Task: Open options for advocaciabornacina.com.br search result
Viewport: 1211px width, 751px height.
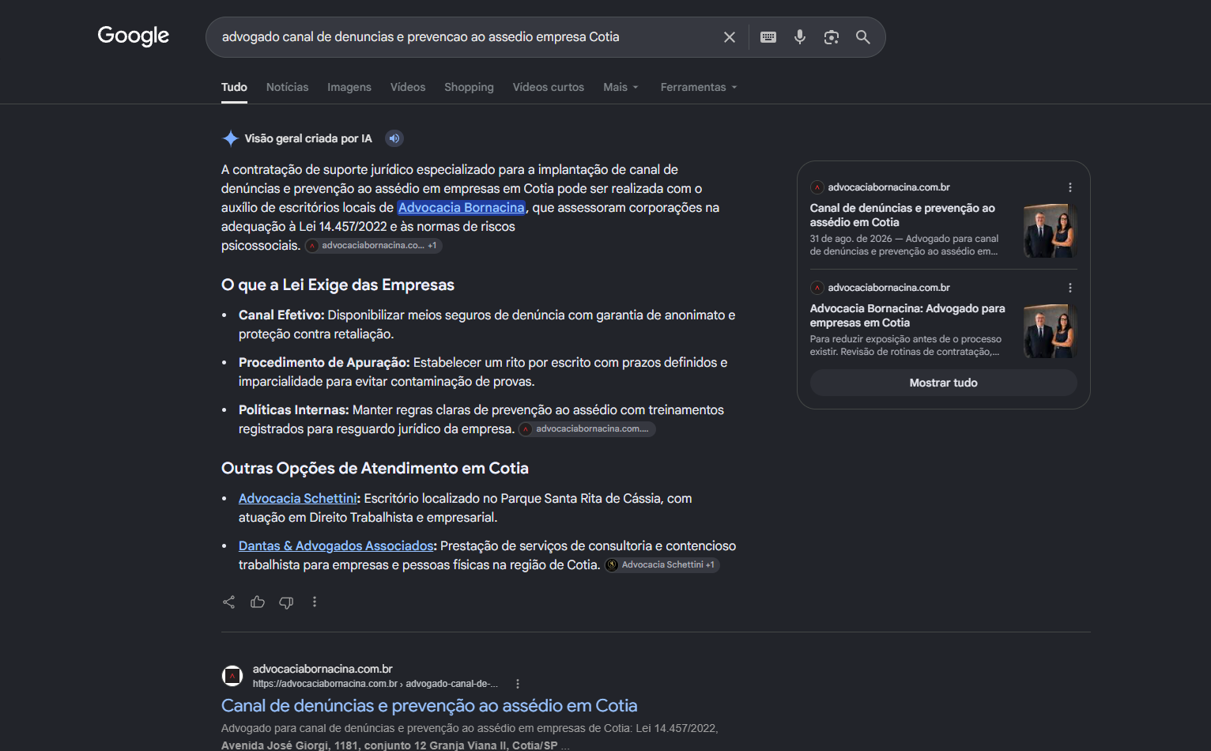Action: pyautogui.click(x=518, y=684)
